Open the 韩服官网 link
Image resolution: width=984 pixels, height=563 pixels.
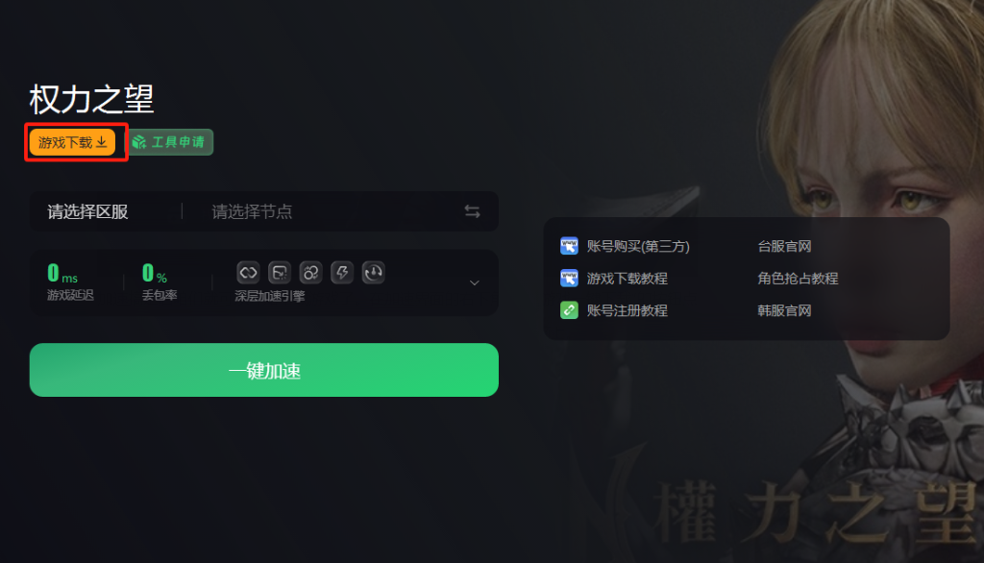pyautogui.click(x=784, y=310)
